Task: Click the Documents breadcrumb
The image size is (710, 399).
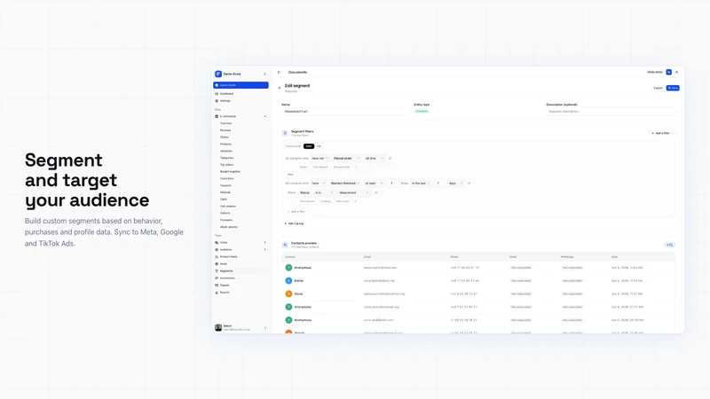Action: pos(298,73)
